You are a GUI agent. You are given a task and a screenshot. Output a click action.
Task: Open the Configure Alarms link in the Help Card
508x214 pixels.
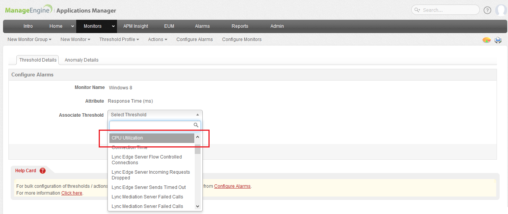[x=232, y=186]
